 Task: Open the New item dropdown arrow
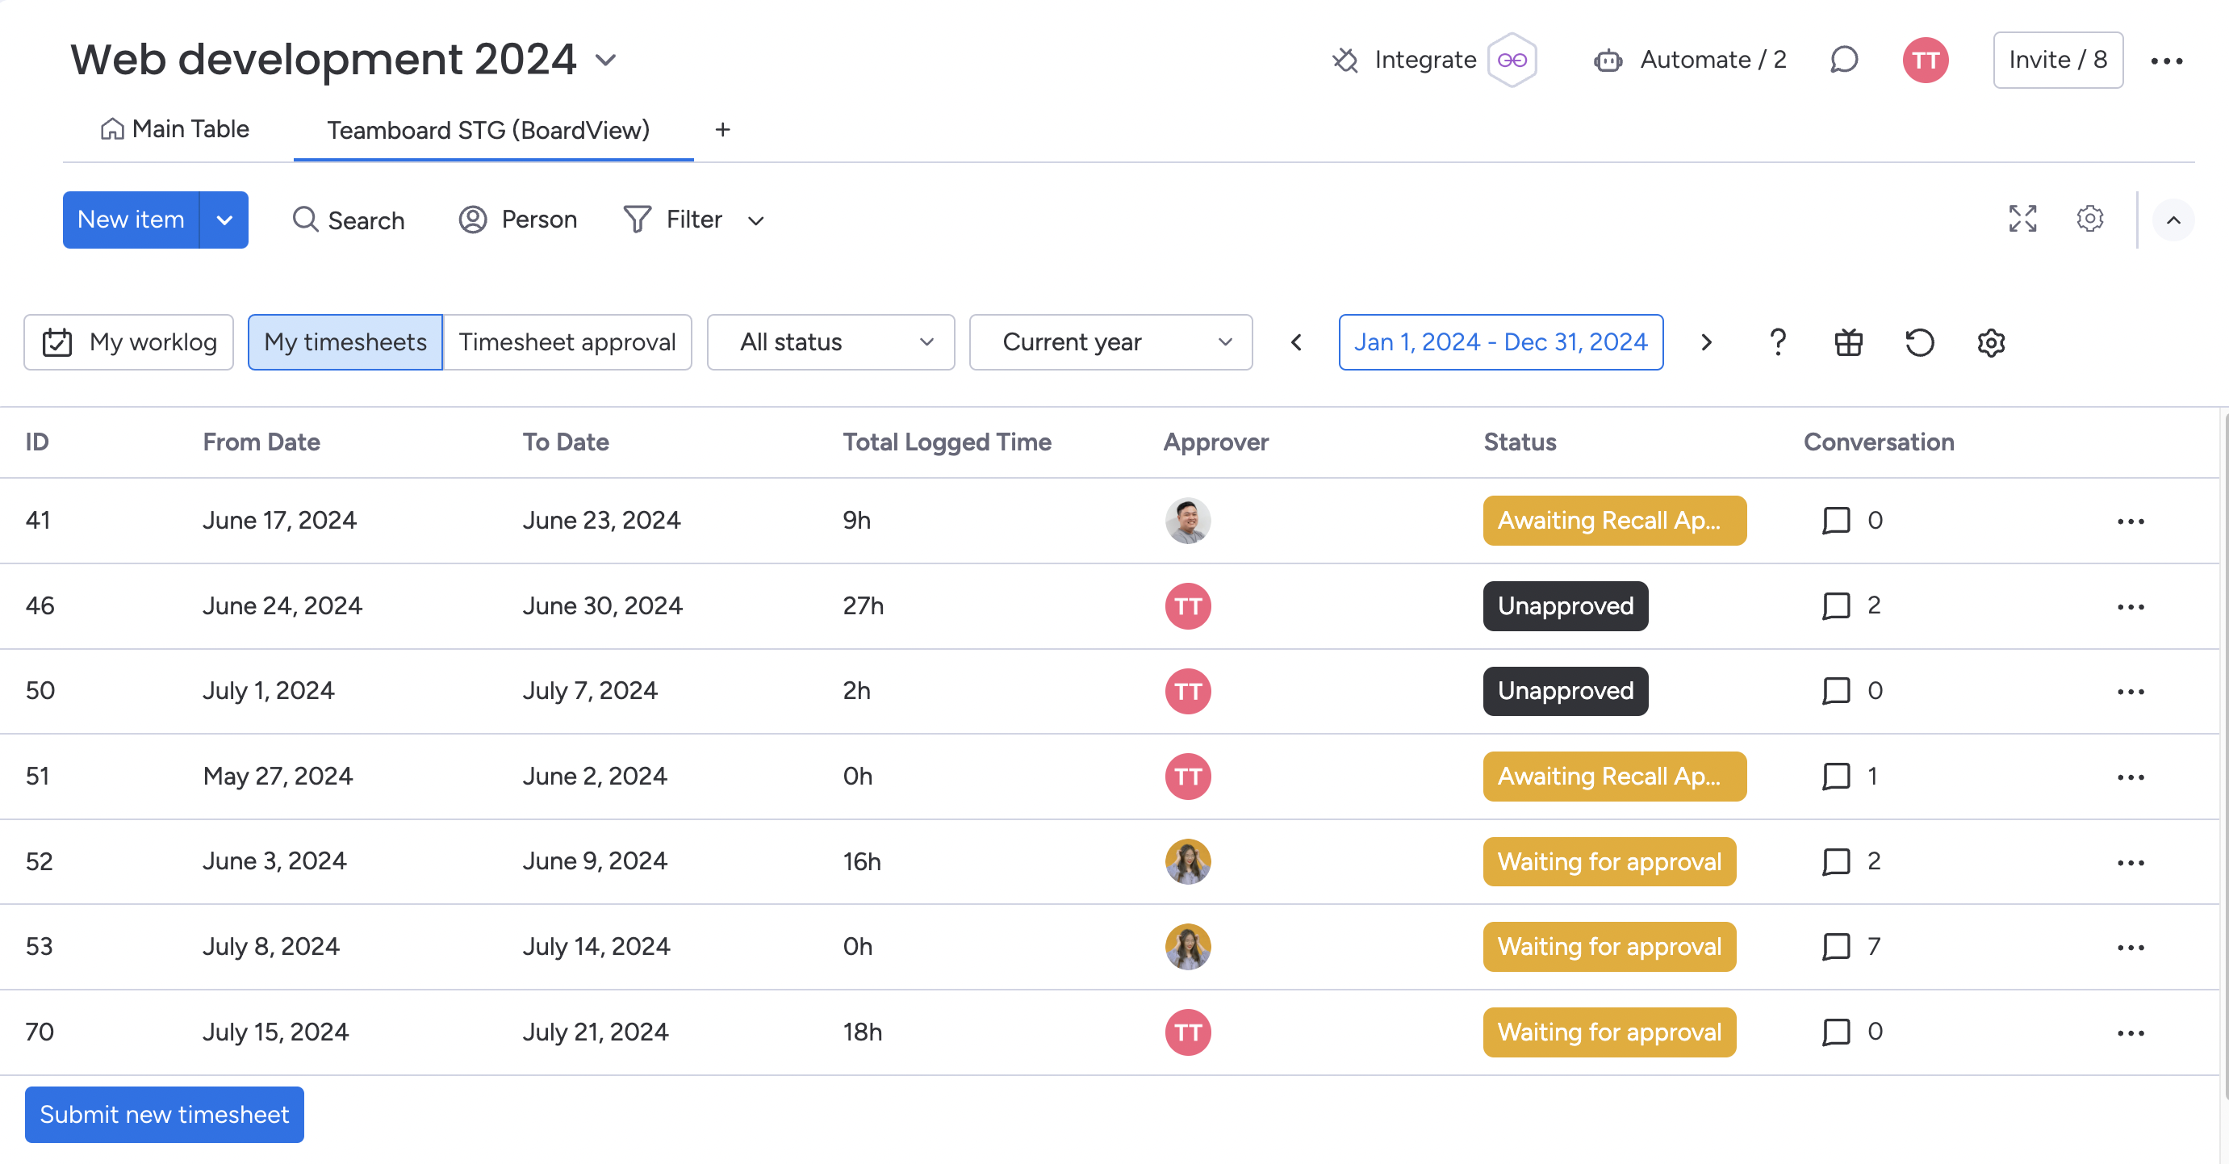click(224, 220)
